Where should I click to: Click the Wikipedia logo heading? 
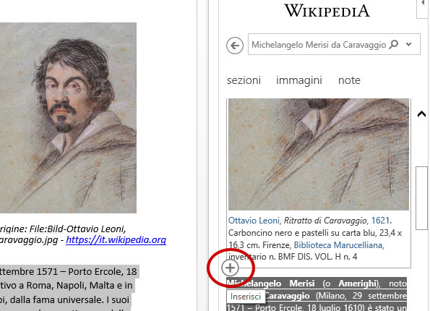click(x=327, y=11)
